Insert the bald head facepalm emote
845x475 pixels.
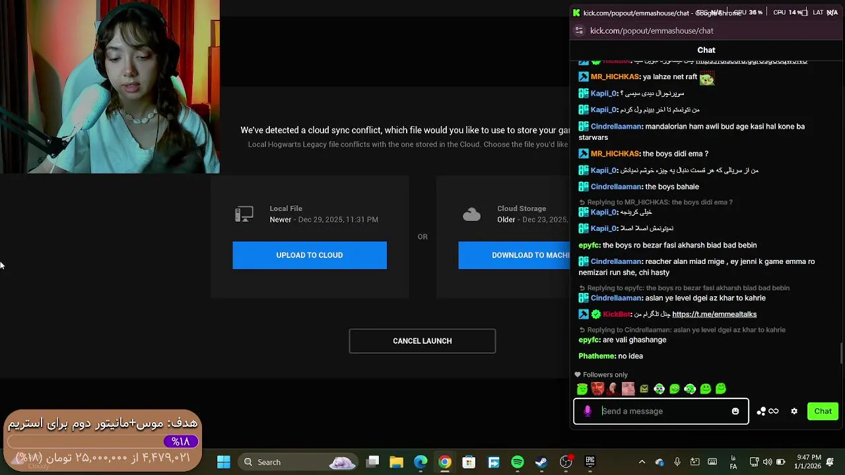(x=613, y=389)
